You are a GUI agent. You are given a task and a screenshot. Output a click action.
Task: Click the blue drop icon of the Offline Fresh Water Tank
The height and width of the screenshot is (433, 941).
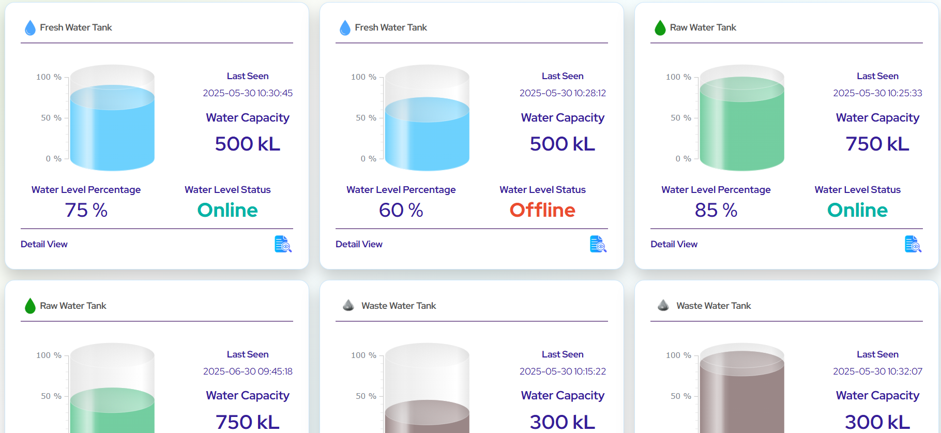point(345,27)
